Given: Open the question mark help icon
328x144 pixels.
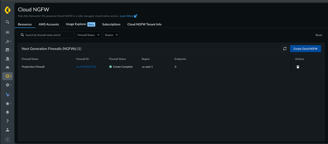Looking at the screenshot, I should (7, 121).
